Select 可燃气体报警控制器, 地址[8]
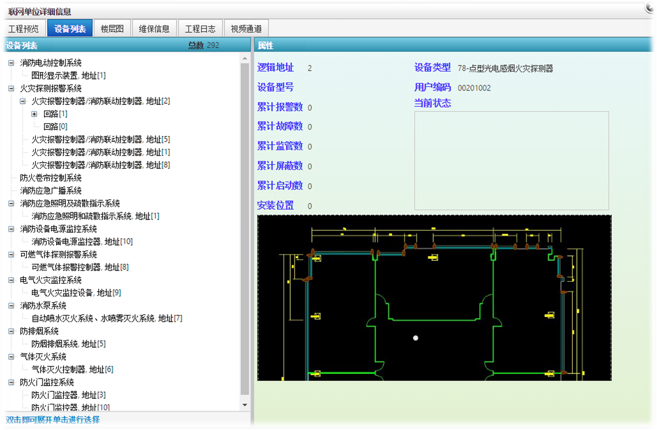 coord(80,267)
